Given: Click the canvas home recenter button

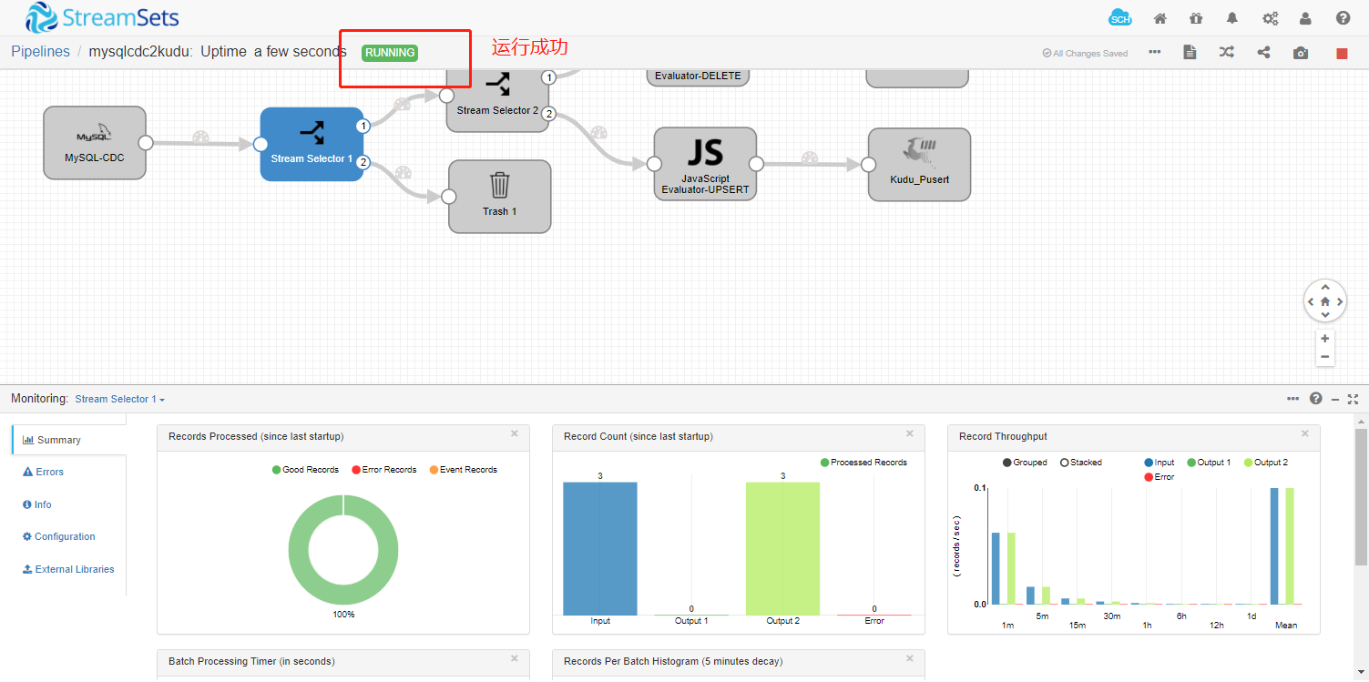Looking at the screenshot, I should 1325,301.
